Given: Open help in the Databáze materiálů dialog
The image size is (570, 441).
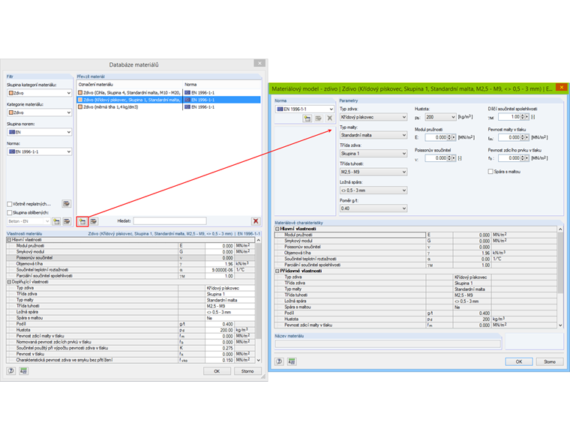Looking at the screenshot, I should pos(11,370).
